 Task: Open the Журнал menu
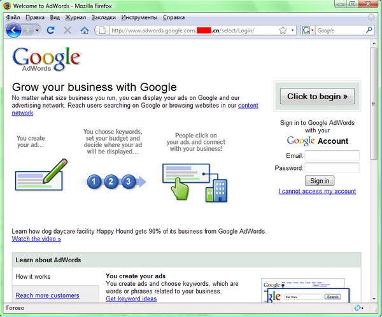76,18
